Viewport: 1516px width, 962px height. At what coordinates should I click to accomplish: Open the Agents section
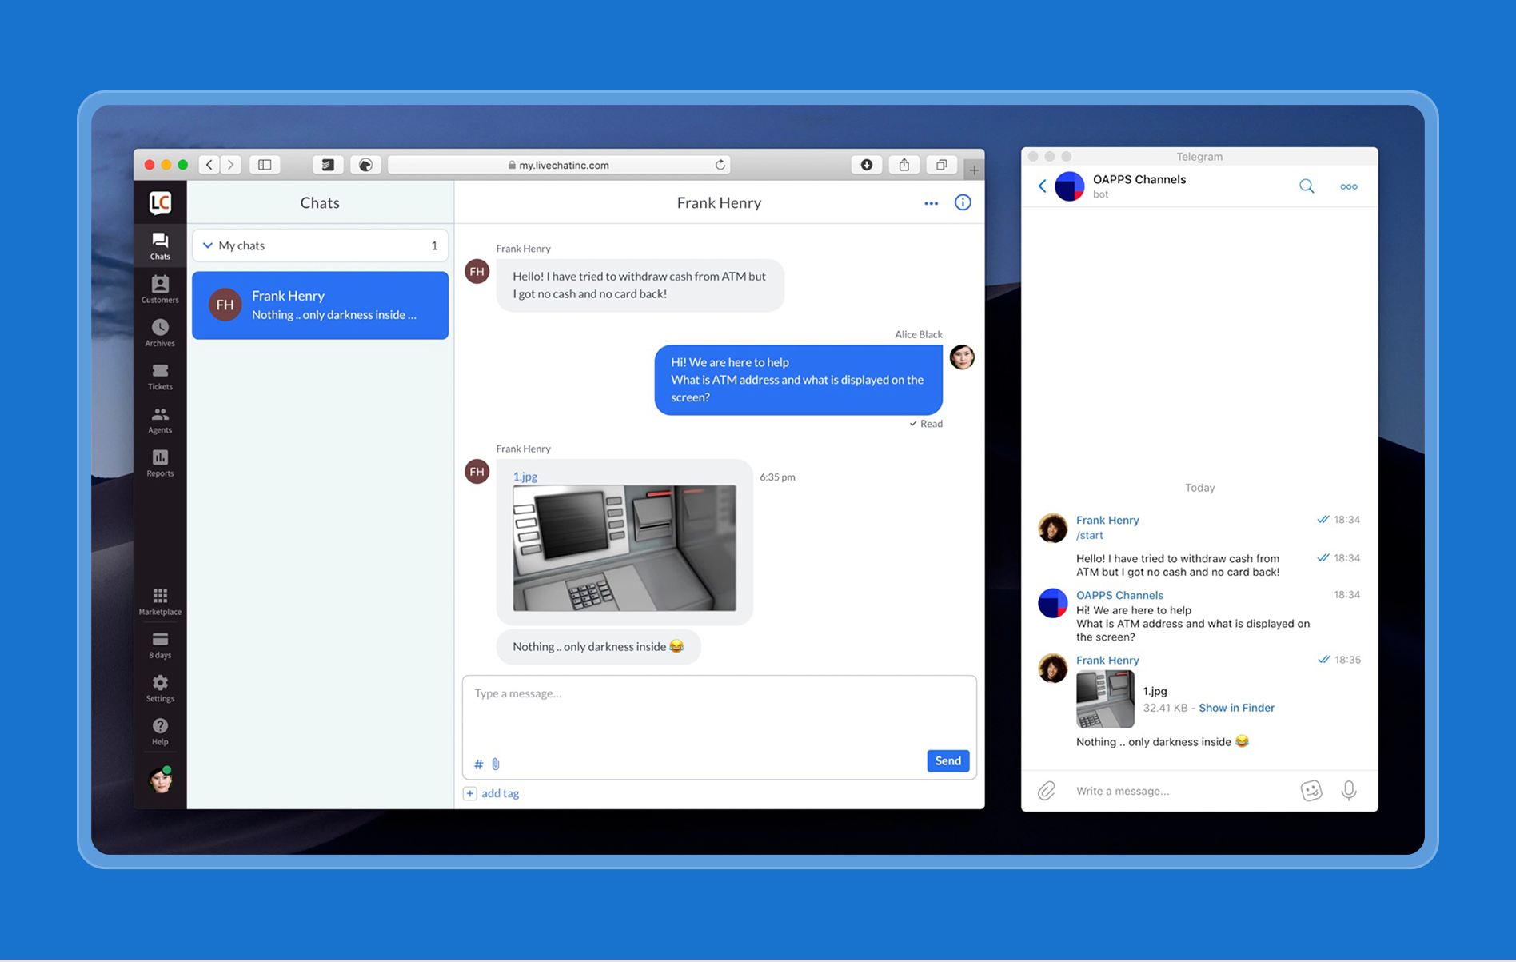pyautogui.click(x=160, y=419)
